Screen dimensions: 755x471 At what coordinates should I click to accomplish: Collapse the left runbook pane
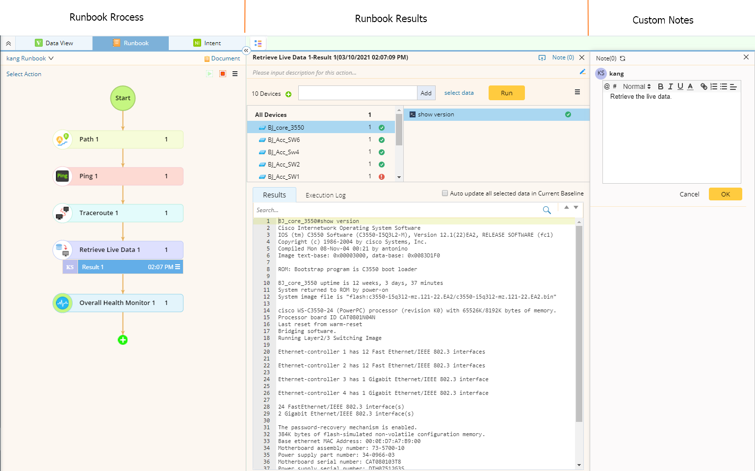[246, 51]
